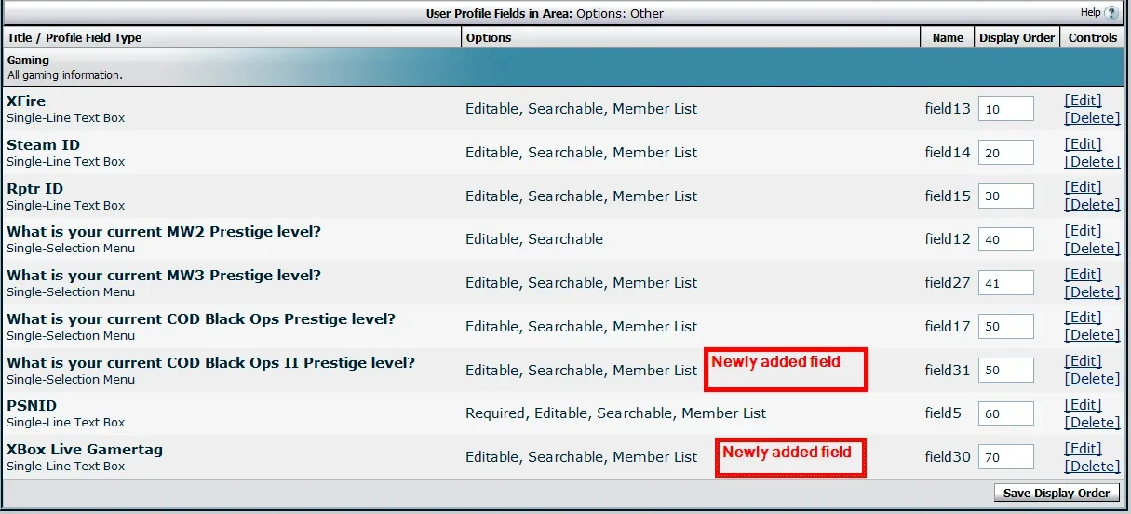This screenshot has height=514, width=1131.
Task: Focus field31 display order box
Action: tap(1006, 371)
